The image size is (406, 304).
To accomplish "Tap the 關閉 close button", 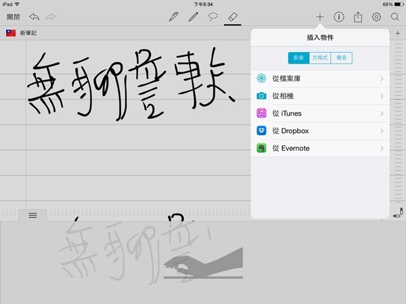I will coord(14,17).
